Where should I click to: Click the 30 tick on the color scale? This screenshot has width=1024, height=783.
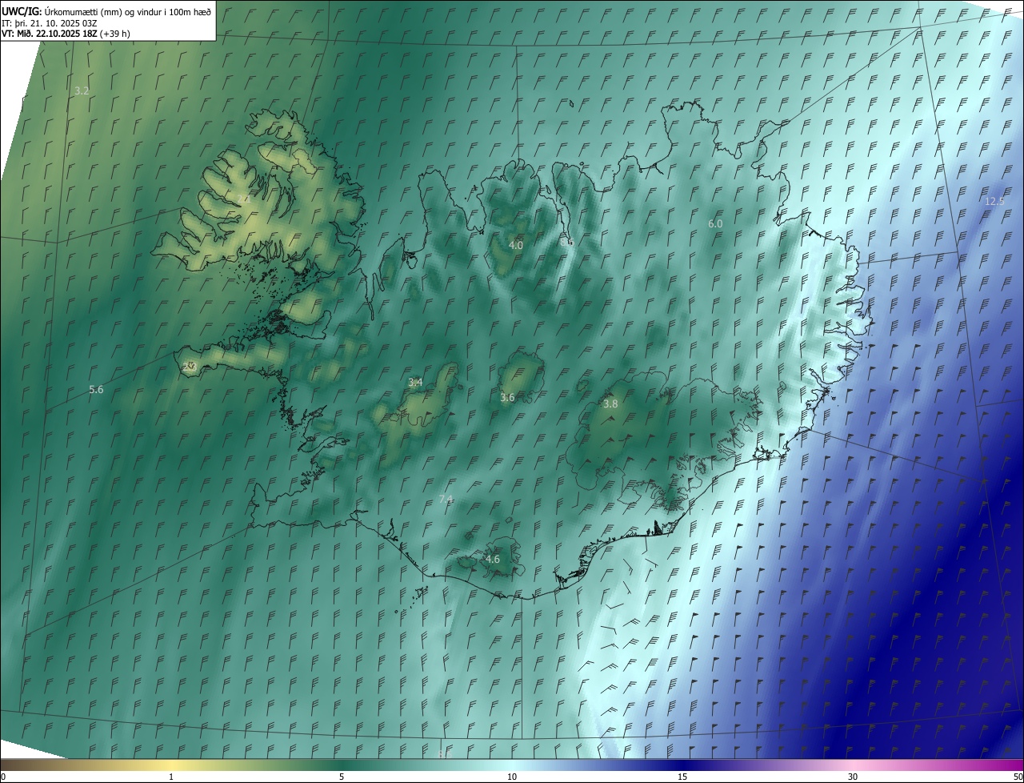[853, 777]
